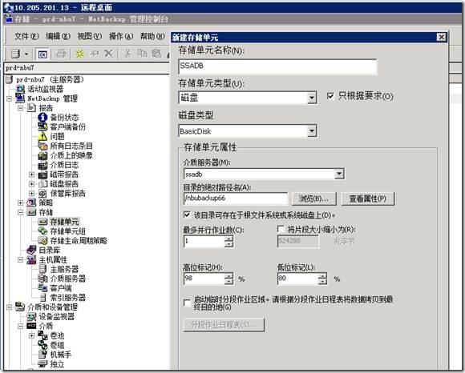Click the Copy toolbar icon
The image size is (465, 373).
142,54
